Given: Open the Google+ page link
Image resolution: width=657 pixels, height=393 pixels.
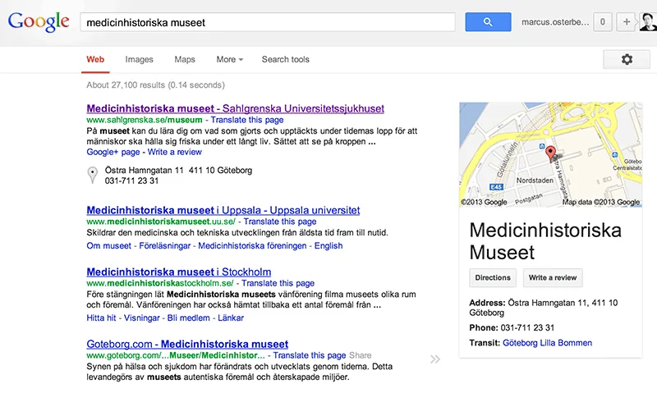Looking at the screenshot, I should (x=113, y=152).
